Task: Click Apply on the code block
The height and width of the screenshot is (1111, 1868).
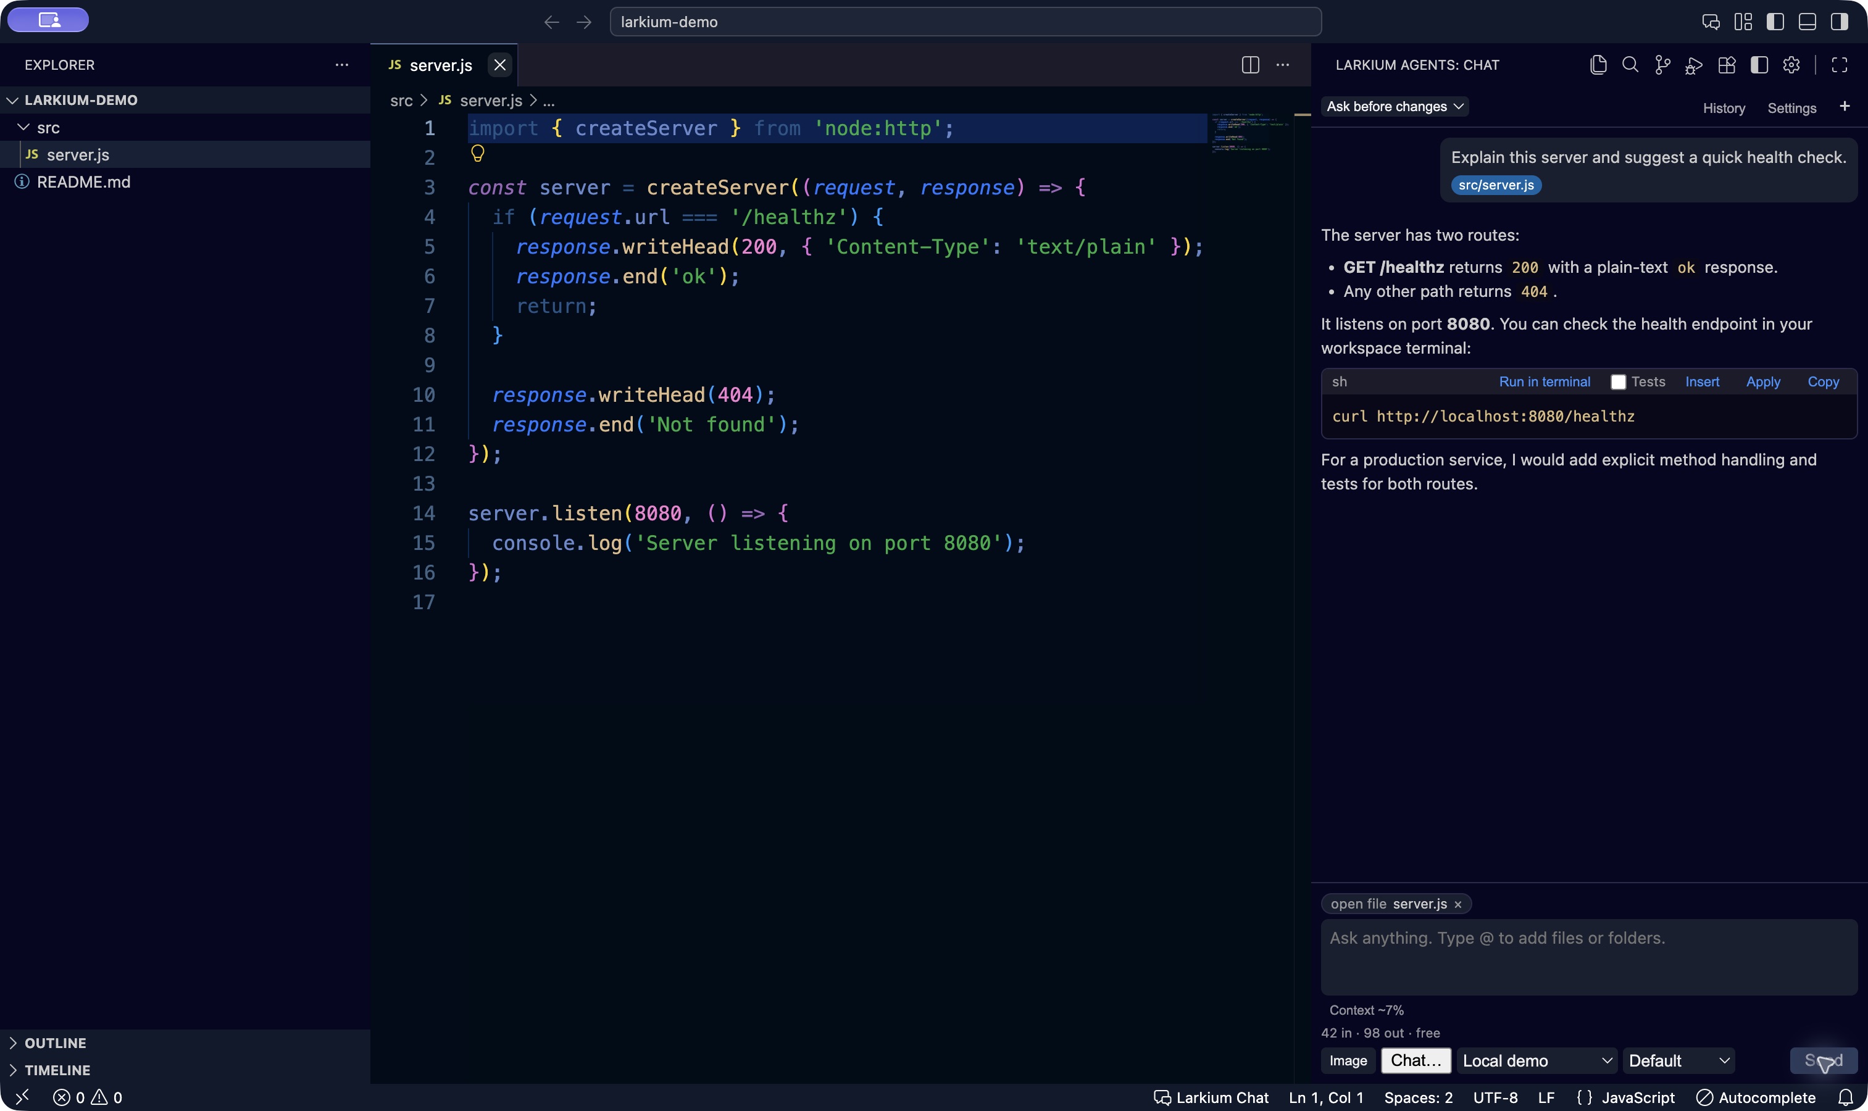Action: point(1763,382)
